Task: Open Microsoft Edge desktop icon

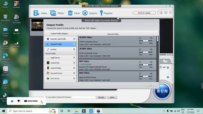Action: tap(5, 58)
